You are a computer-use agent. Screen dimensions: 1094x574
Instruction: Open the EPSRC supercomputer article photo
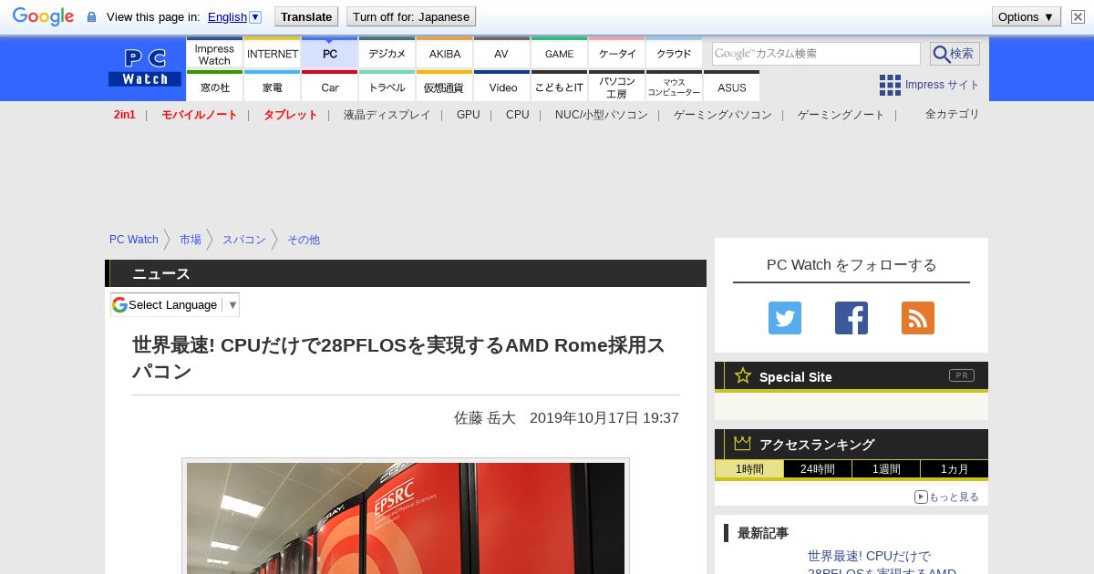click(x=406, y=518)
